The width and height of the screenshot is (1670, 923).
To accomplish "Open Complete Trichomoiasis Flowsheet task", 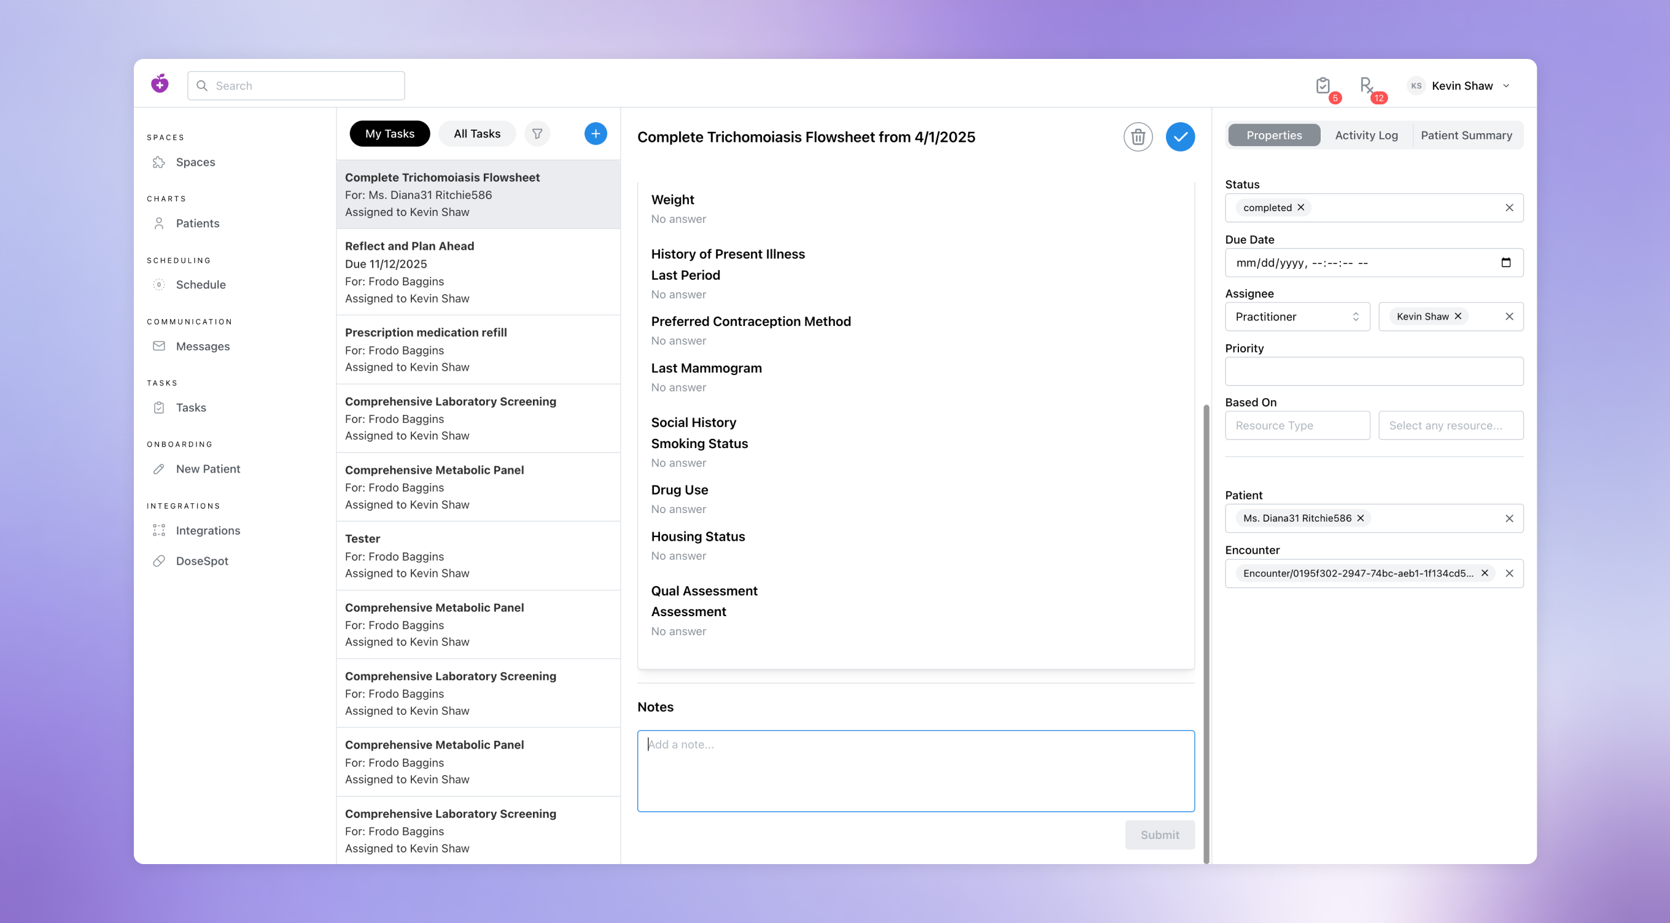I will click(x=478, y=195).
